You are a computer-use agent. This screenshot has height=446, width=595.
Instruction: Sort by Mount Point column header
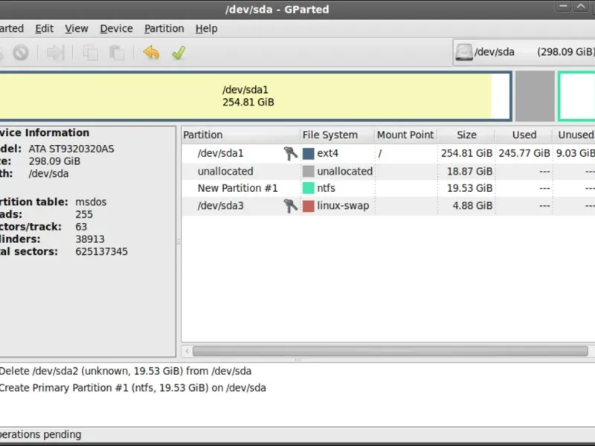pos(405,135)
